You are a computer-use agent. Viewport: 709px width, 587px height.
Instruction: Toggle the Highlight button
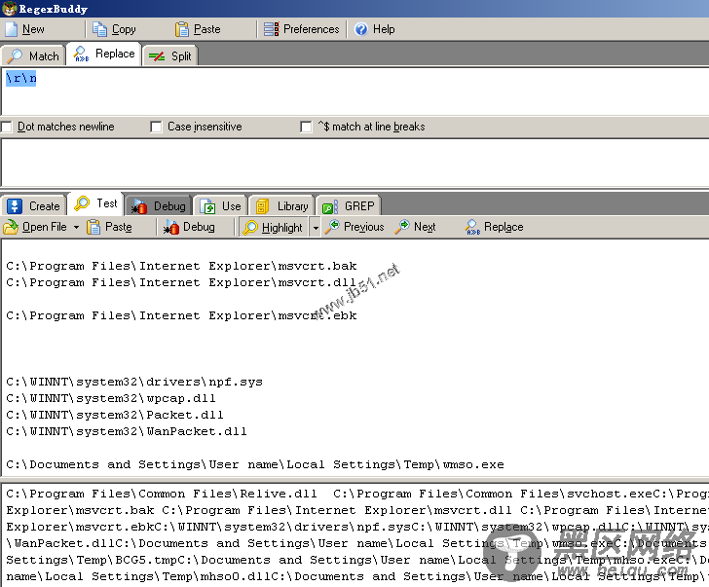point(274,227)
